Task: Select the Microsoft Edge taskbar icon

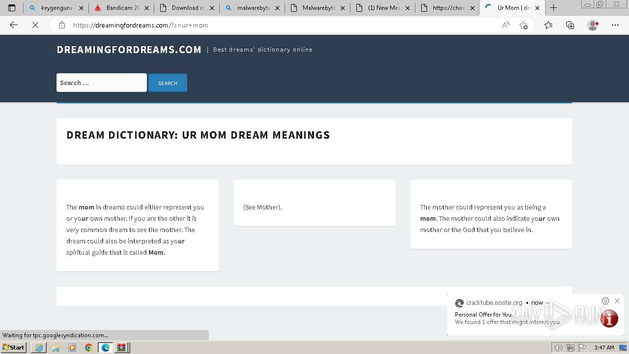Action: (105, 348)
